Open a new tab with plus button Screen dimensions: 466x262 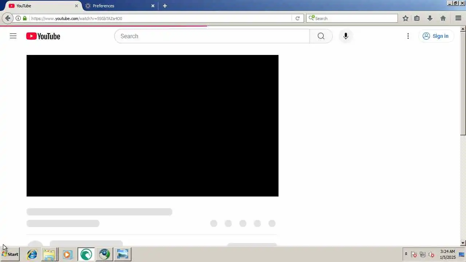coord(165,6)
